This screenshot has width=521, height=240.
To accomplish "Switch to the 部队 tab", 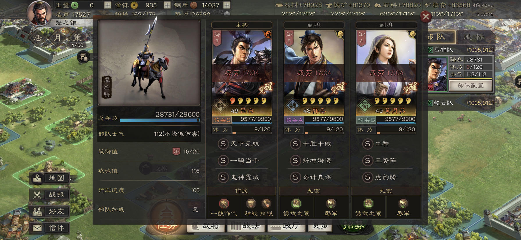I will point(438,37).
